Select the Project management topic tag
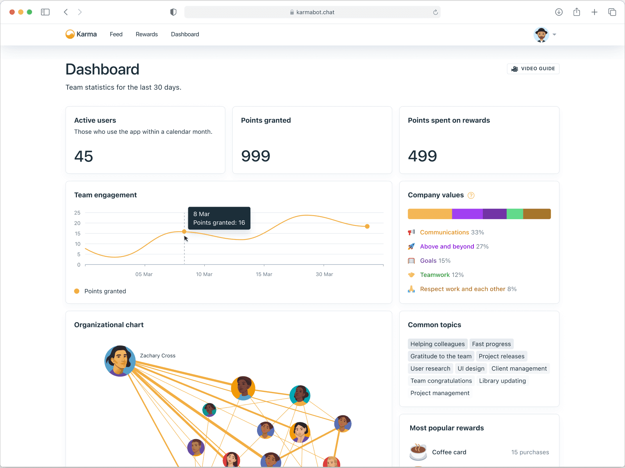The image size is (625, 468). coord(440,393)
